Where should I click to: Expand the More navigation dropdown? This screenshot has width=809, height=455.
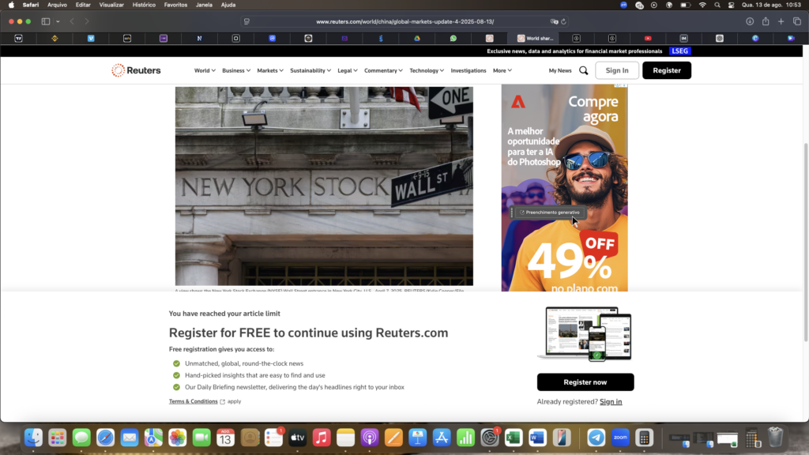(502, 70)
